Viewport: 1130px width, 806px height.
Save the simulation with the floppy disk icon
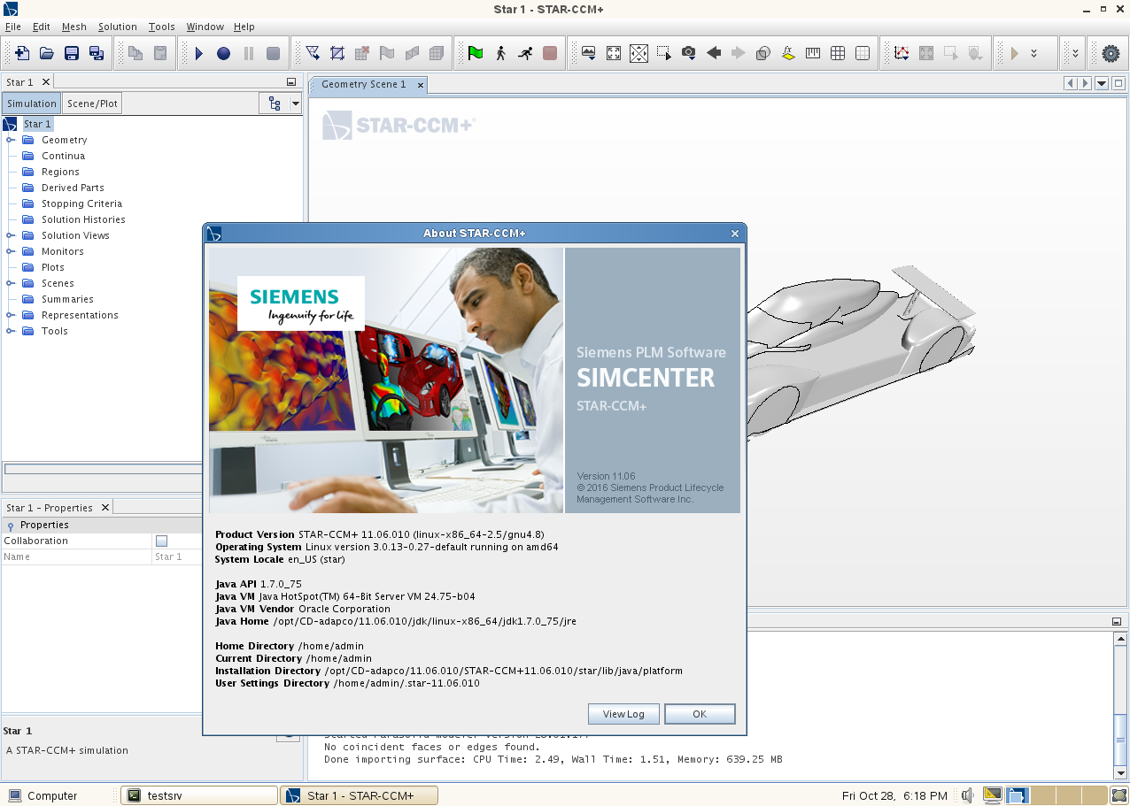coord(72,53)
